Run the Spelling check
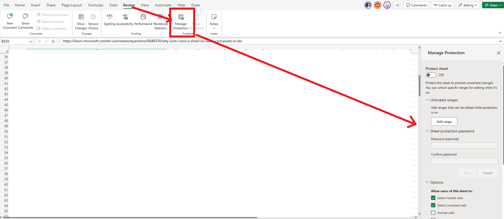Viewport: 504px width, 219px height. (110, 20)
